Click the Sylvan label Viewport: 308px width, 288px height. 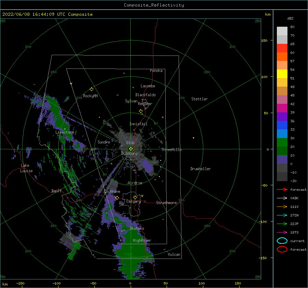click(131, 101)
